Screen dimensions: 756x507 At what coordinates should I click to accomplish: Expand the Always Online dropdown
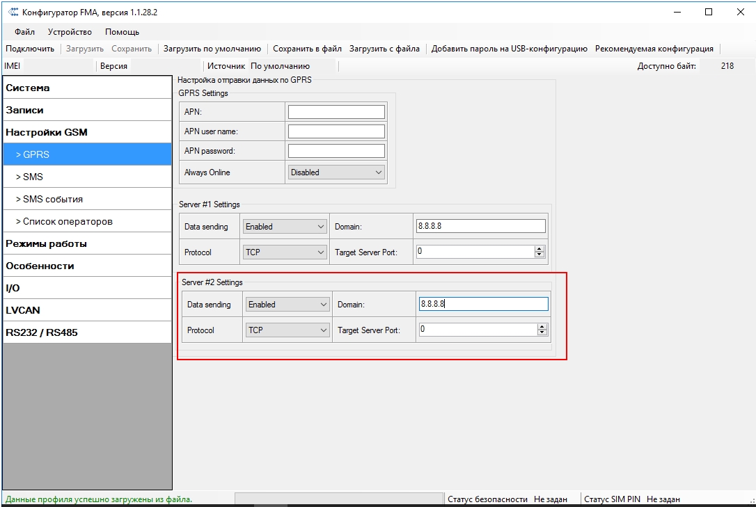(x=337, y=172)
